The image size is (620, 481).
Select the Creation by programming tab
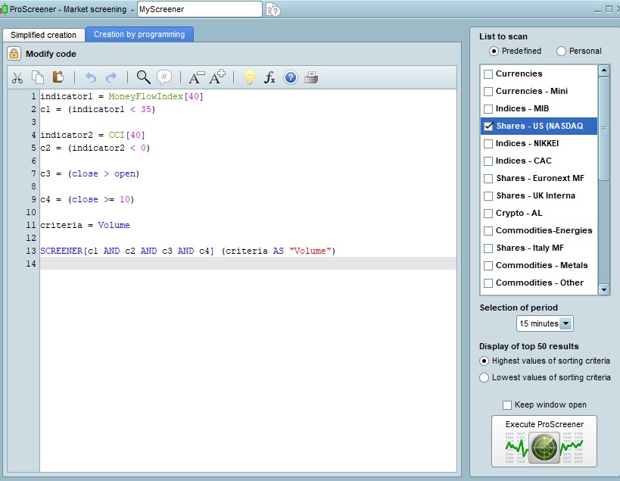[139, 35]
